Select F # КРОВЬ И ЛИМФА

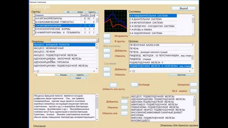(x=153, y=30)
